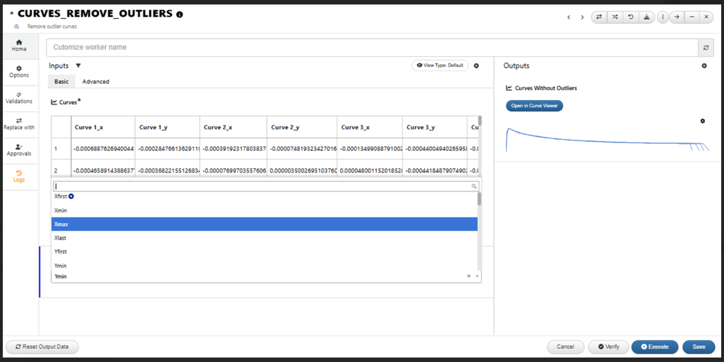Click the shuffle arrows icon in top toolbar
The image size is (724, 362).
pyautogui.click(x=615, y=17)
